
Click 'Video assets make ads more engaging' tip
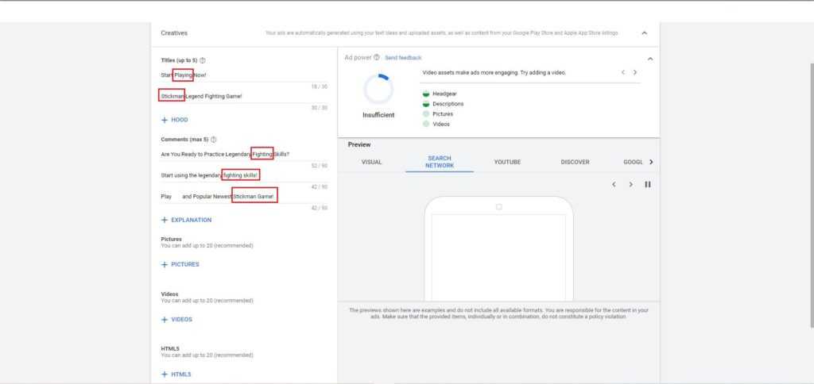click(494, 73)
